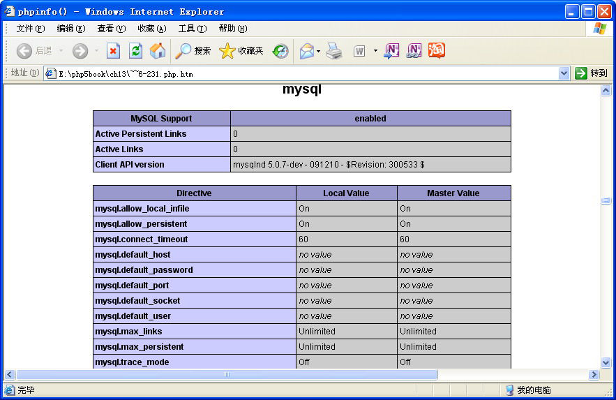
Task: Click the 转到 Go button
Action: click(x=592, y=73)
